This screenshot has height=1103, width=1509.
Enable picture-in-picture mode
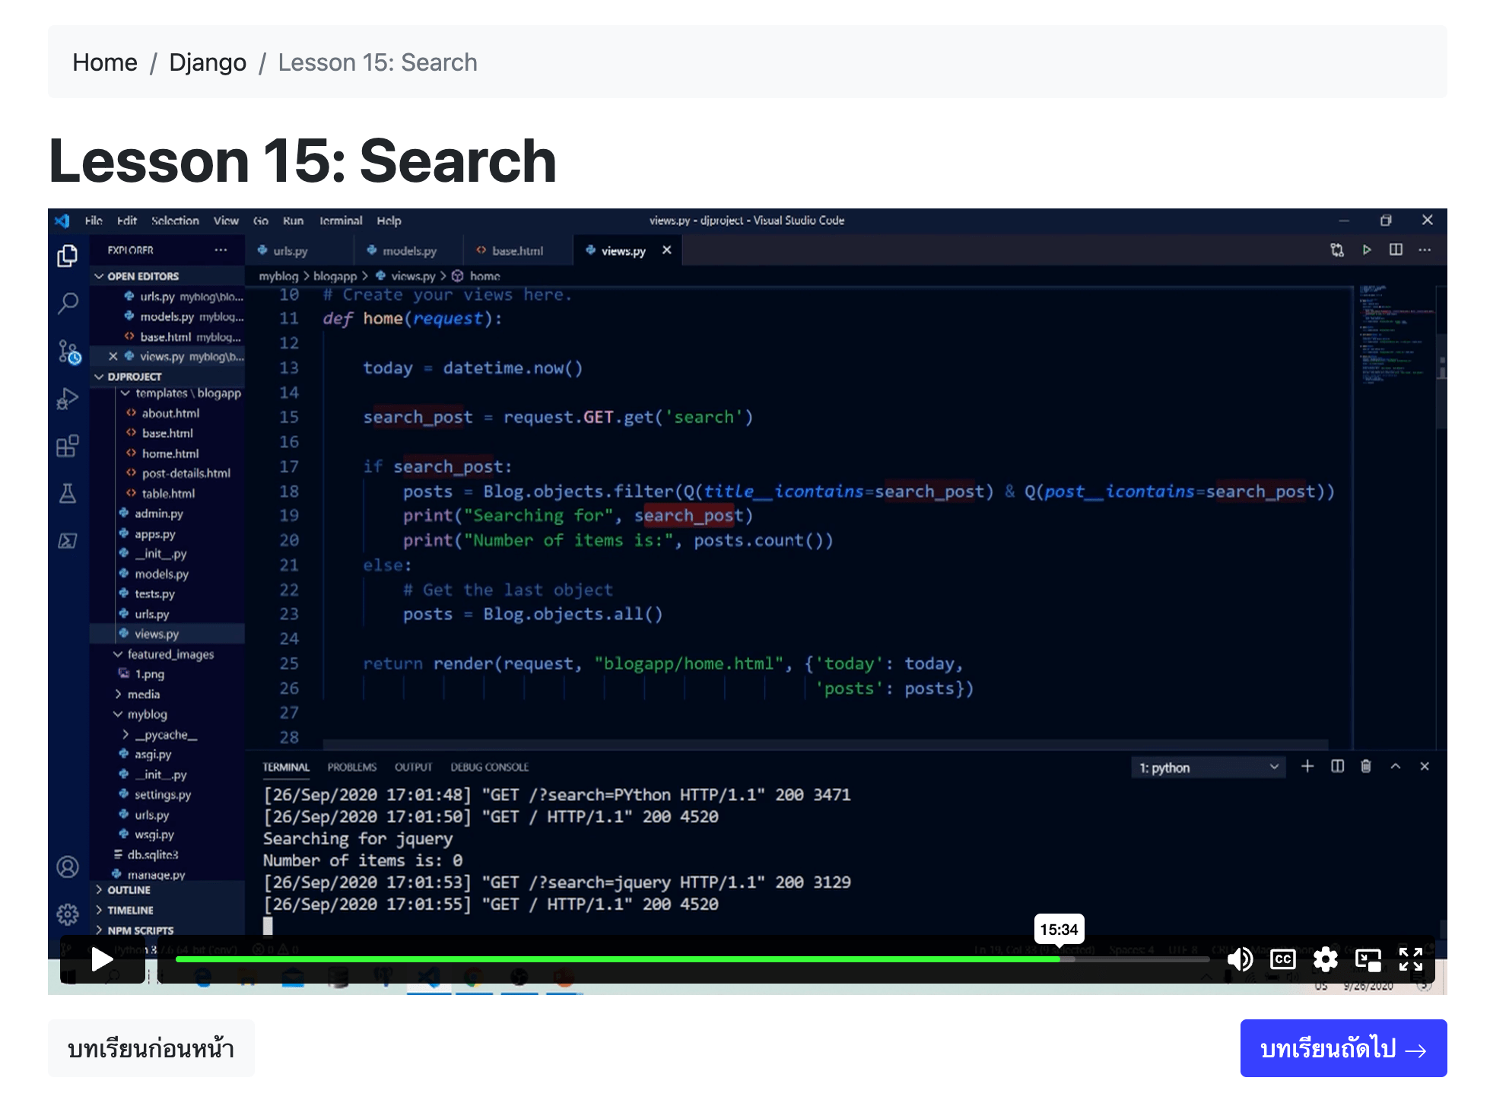1368,959
